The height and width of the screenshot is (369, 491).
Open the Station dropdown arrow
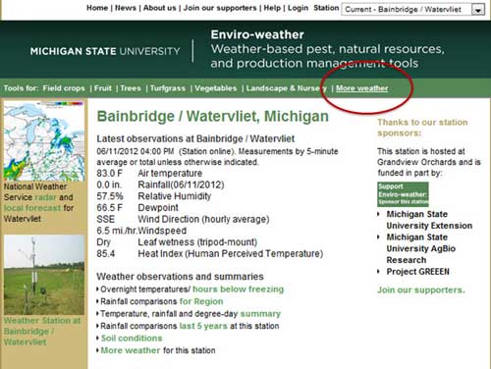478,10
